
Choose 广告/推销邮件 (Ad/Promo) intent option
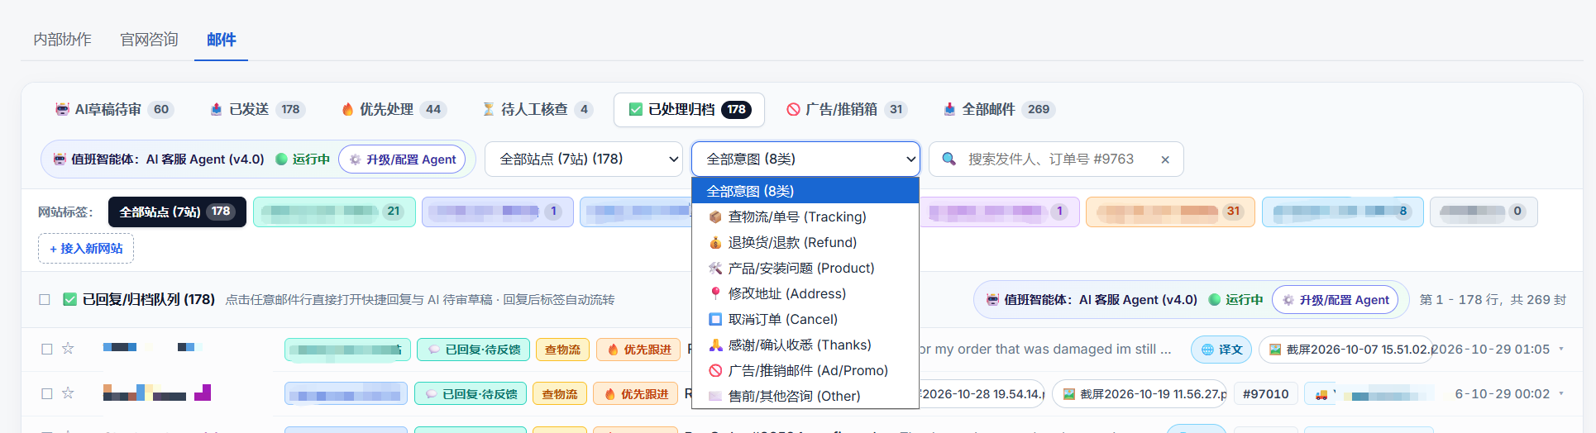coord(805,370)
